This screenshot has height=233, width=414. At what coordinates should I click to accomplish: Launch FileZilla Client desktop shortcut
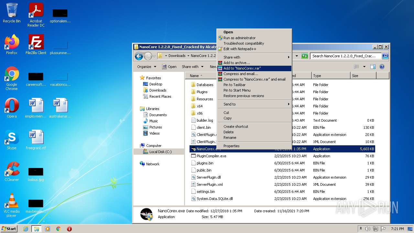pos(36,44)
